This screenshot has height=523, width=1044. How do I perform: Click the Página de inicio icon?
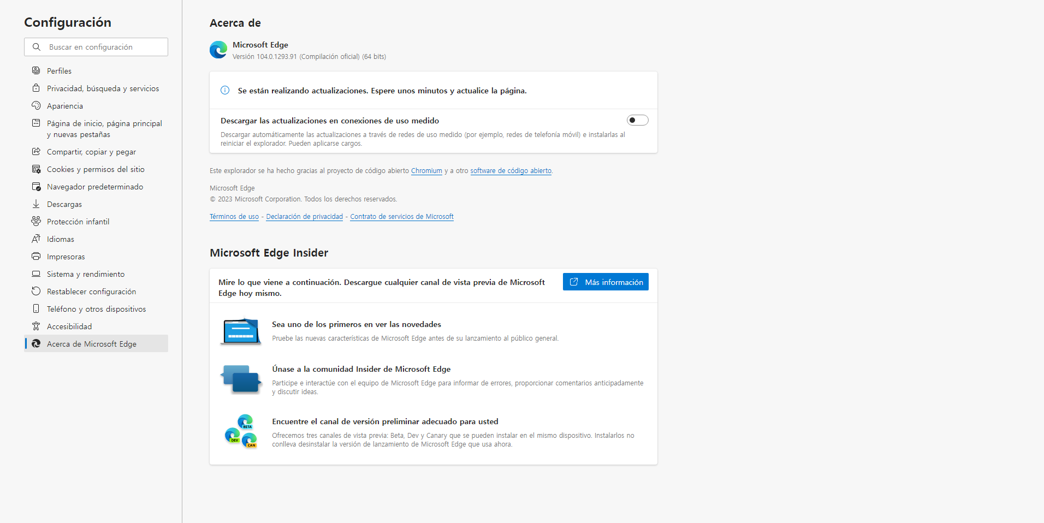pos(36,123)
